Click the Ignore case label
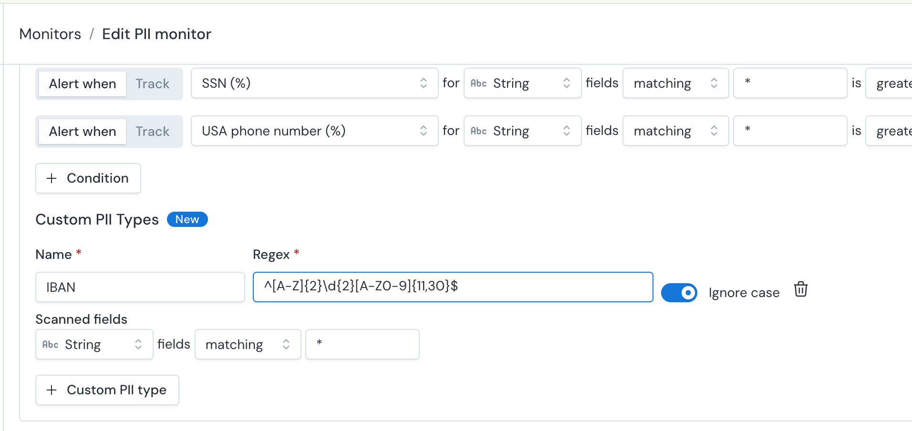 pos(744,293)
